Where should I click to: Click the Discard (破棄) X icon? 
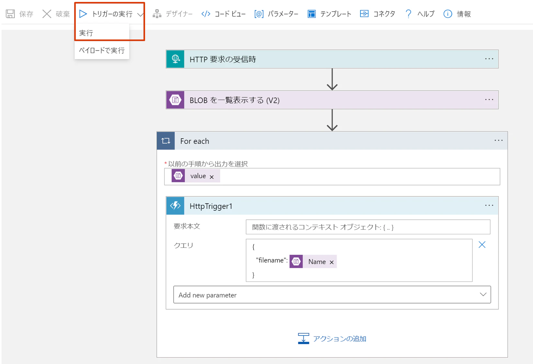point(47,14)
